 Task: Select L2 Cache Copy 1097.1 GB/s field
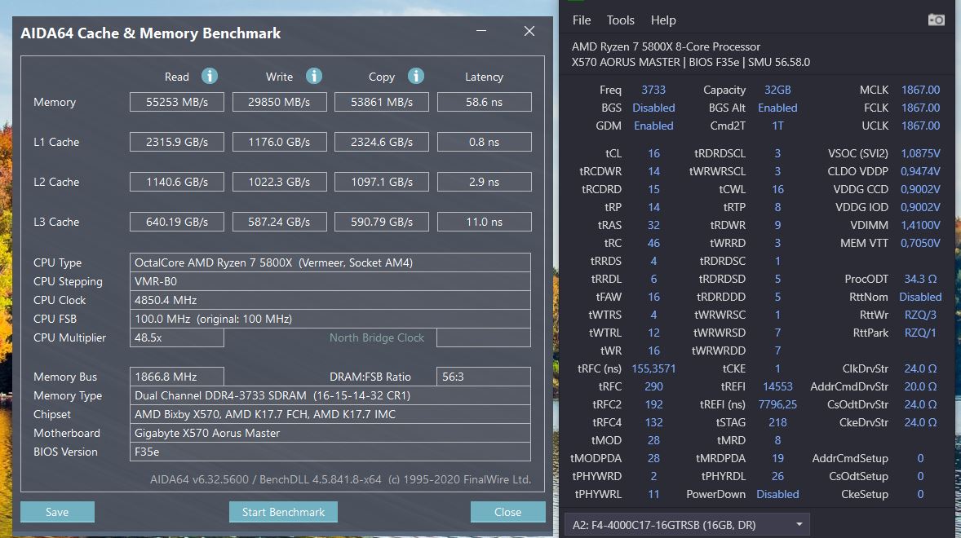[x=381, y=182]
